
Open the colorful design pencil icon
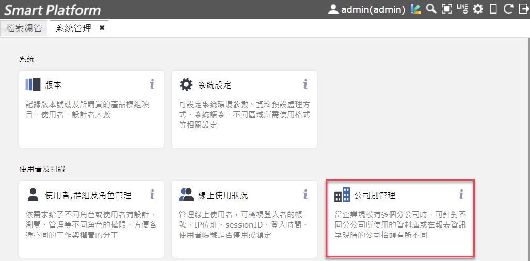coord(416,9)
